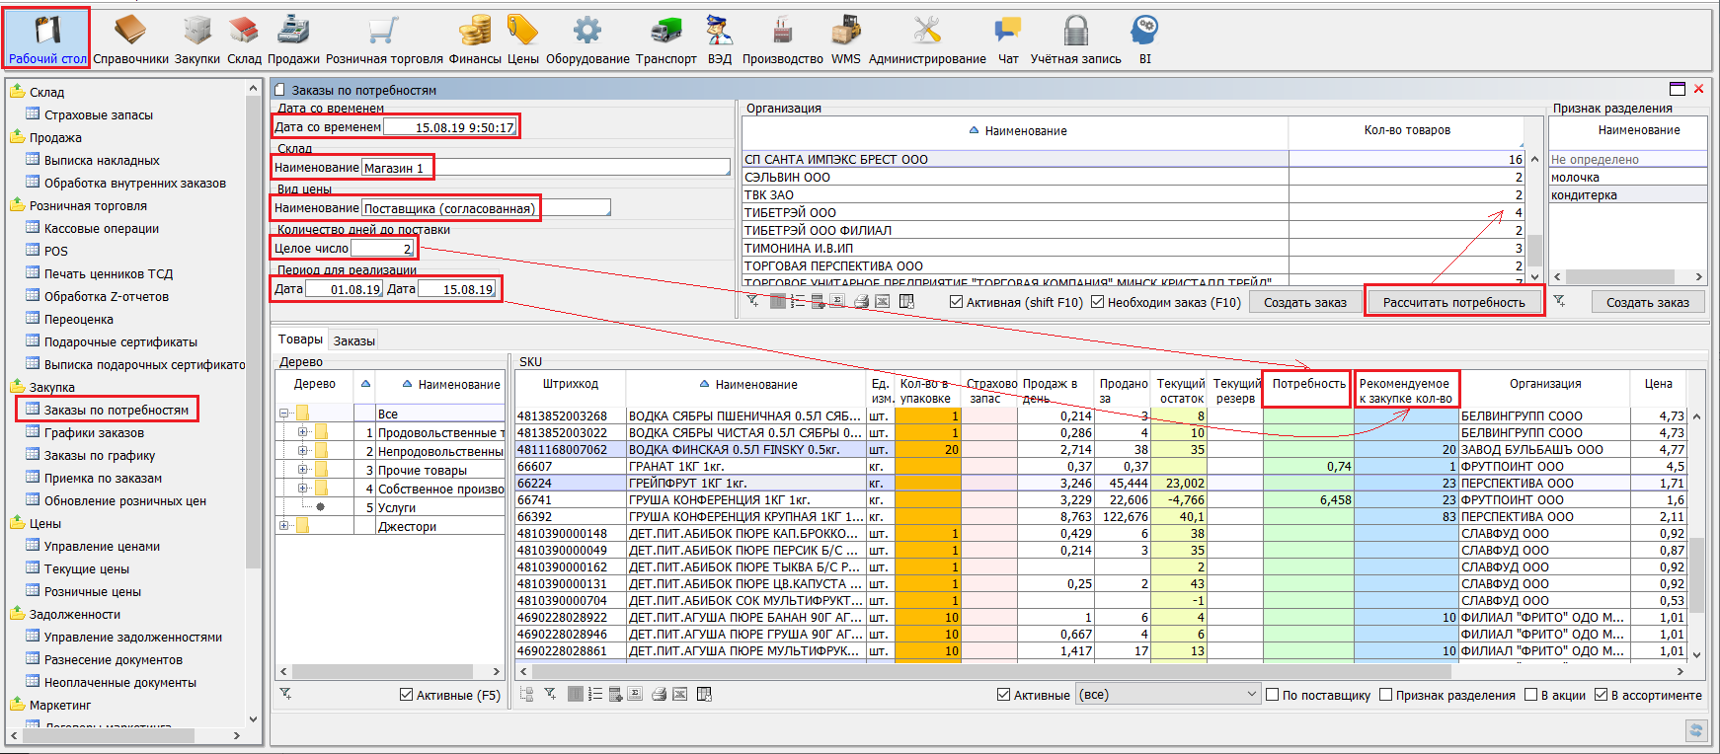Switch to the Заказы tab
1720x754 pixels.
[353, 340]
